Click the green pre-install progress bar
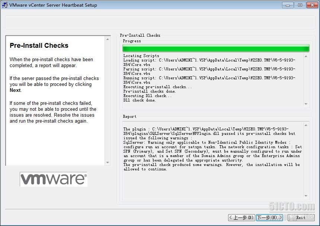 (x=216, y=48)
